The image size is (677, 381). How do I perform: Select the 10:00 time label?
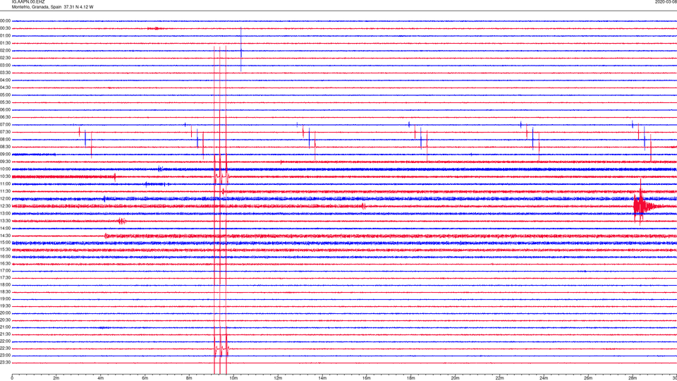[x=5, y=169]
